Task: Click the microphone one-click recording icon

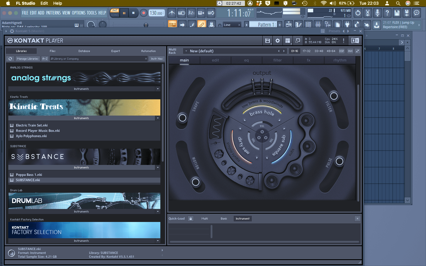Action: [x=377, y=13]
